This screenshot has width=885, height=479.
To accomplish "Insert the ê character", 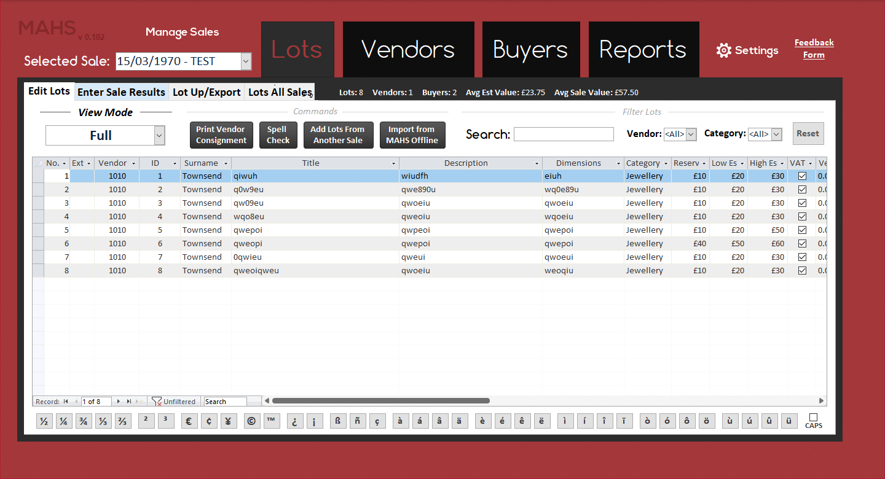I will click(522, 421).
